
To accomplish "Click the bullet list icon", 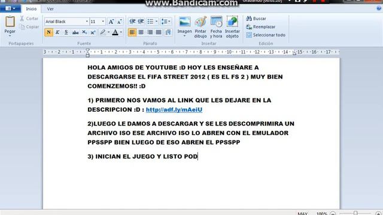I will click(150, 21).
